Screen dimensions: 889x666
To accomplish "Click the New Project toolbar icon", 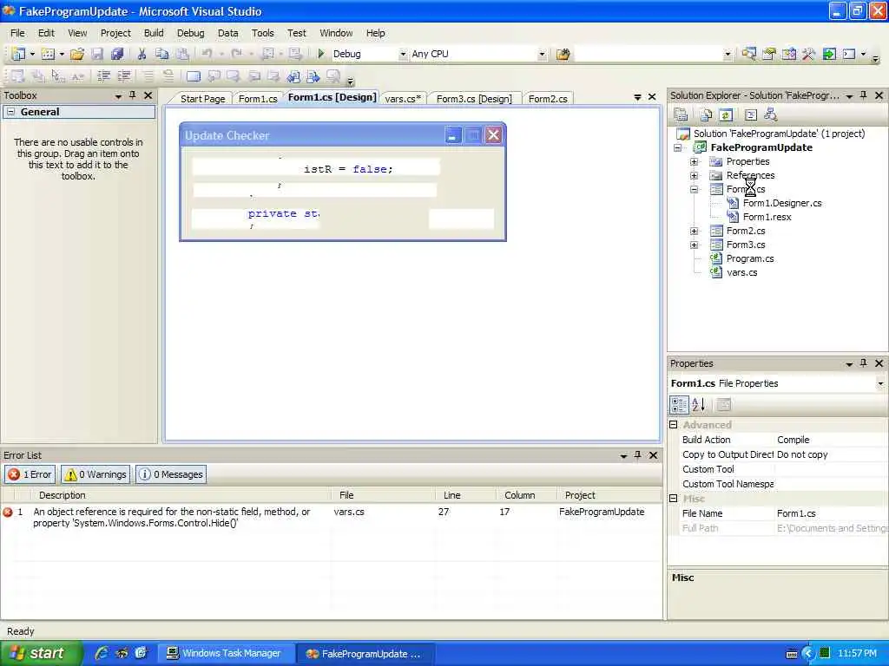I will click(x=19, y=54).
